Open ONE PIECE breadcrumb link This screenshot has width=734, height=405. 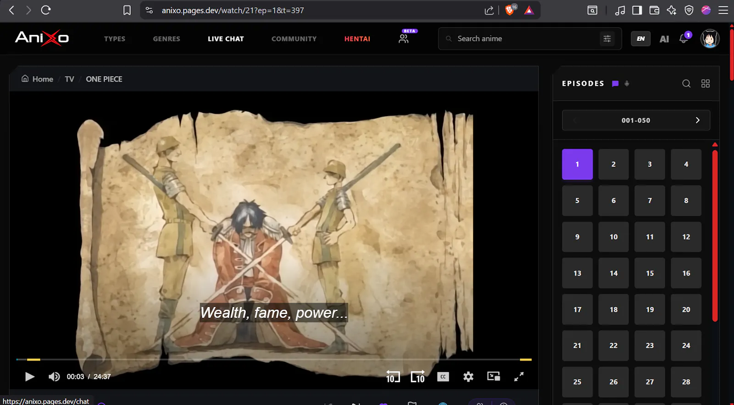104,79
